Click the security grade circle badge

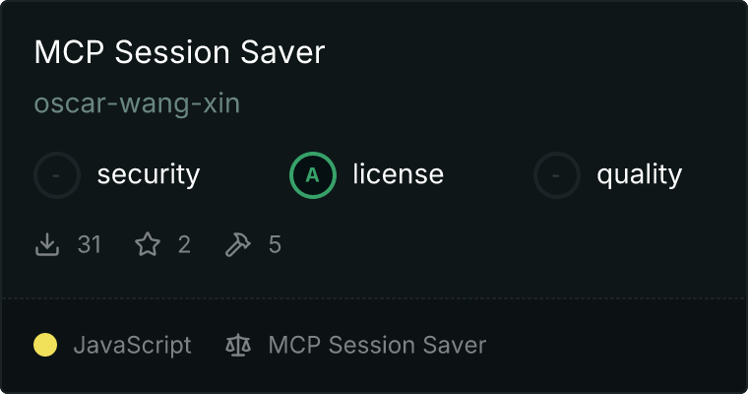pos(57,175)
